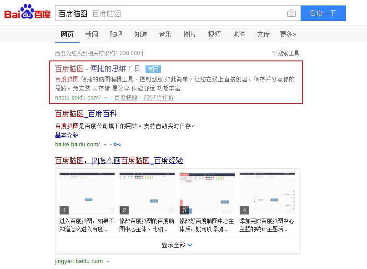Click the 百度一下 search button
The height and width of the screenshot is (269, 367).
pyautogui.click(x=323, y=13)
